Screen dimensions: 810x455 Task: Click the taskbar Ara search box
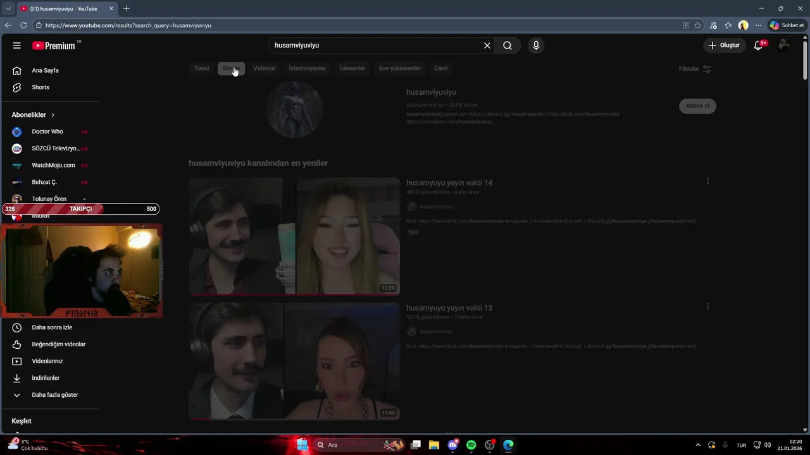tap(359, 445)
